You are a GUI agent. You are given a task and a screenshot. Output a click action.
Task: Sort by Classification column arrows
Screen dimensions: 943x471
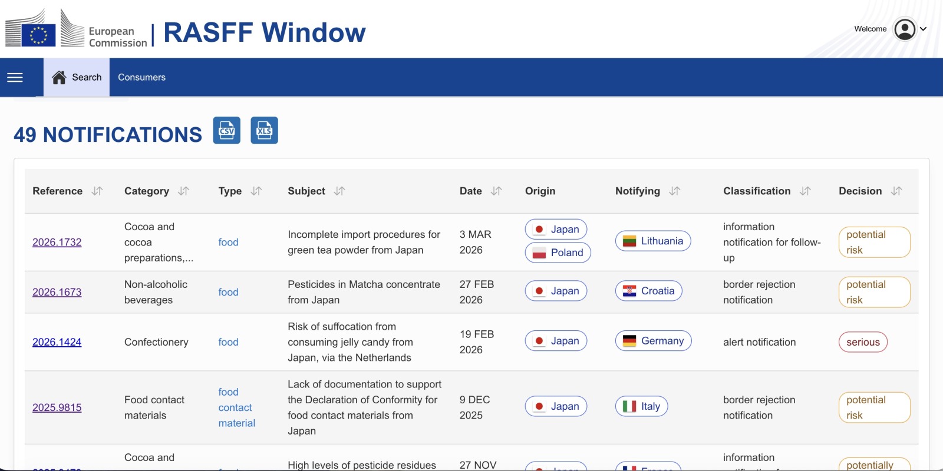[x=805, y=191]
